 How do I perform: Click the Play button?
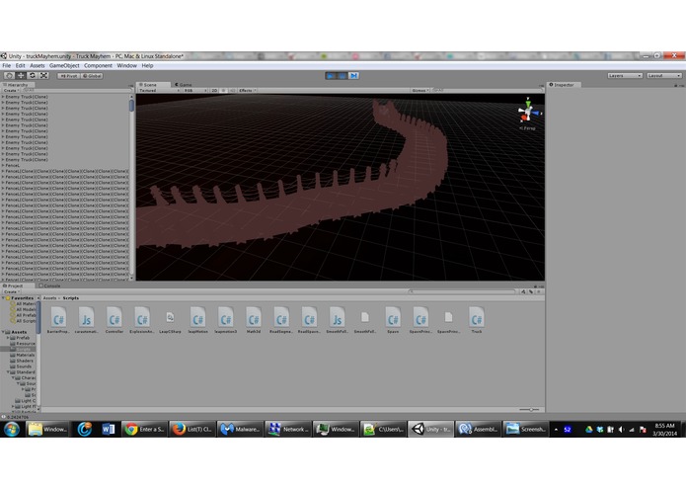[331, 76]
